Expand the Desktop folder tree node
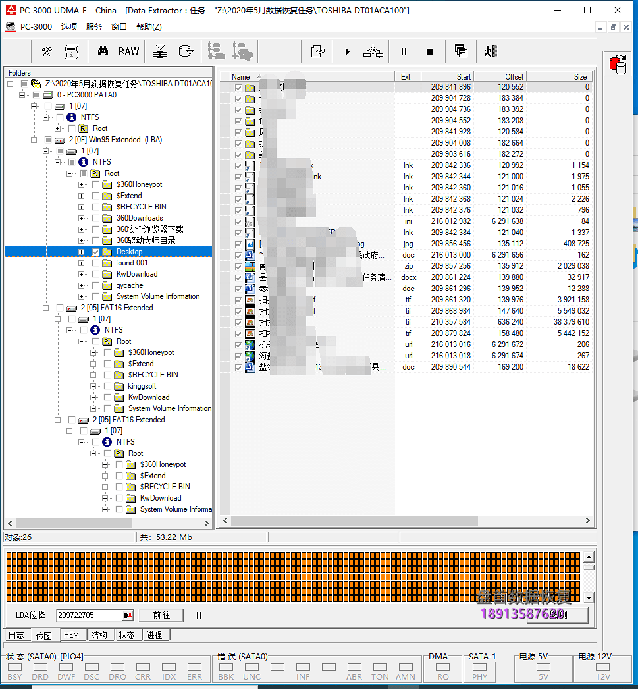Viewport: 638px width, 689px height. tap(81, 252)
